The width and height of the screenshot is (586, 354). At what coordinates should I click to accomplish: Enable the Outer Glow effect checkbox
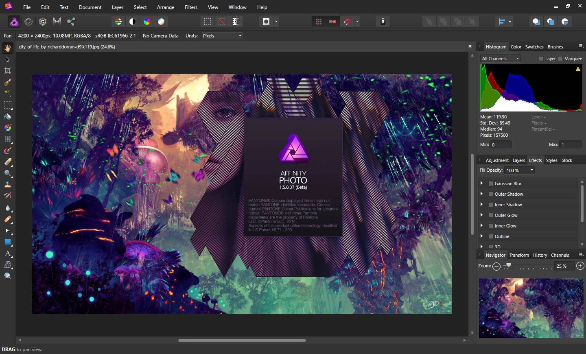[x=491, y=215]
